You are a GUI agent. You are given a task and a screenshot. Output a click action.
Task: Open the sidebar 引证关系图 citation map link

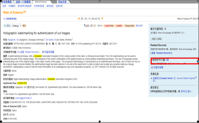tap(157, 67)
